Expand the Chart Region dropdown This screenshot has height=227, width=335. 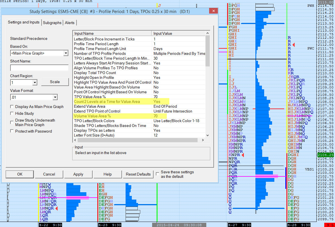35,83
